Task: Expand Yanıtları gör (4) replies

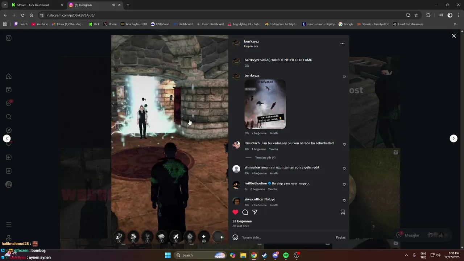Action: click(265, 158)
